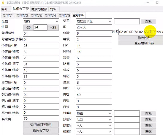Open the 技能2 dropdown showing 吐丝
This screenshot has height=135, width=163.
tap(94, 119)
